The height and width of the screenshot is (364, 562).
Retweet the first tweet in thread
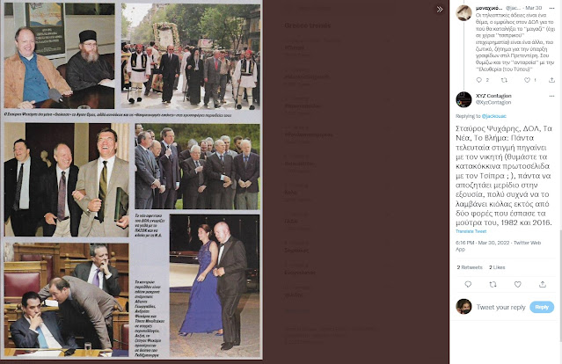(x=504, y=80)
